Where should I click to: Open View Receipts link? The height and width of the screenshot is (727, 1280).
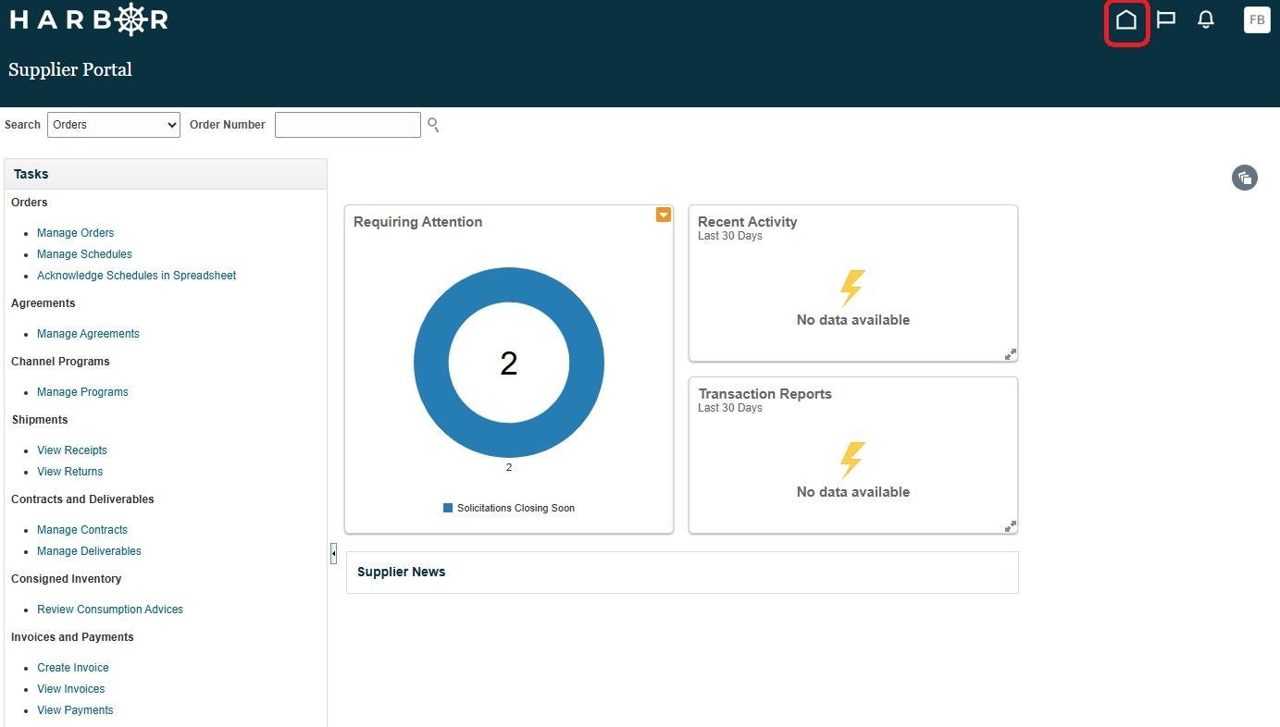tap(72, 450)
